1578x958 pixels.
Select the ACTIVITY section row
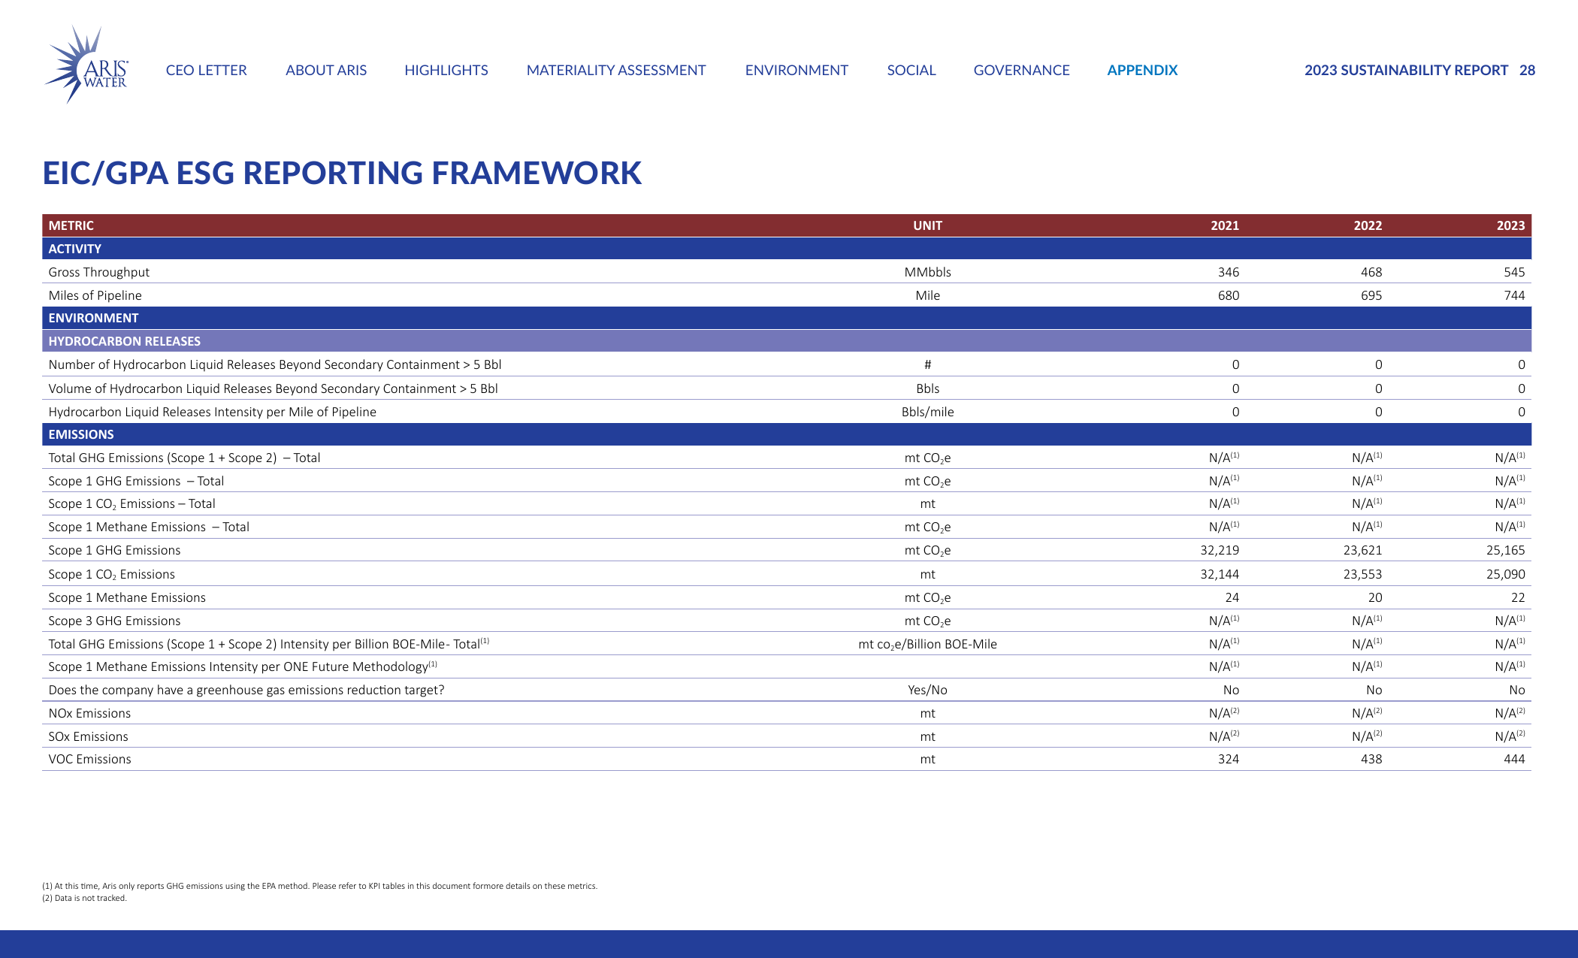[x=787, y=249]
